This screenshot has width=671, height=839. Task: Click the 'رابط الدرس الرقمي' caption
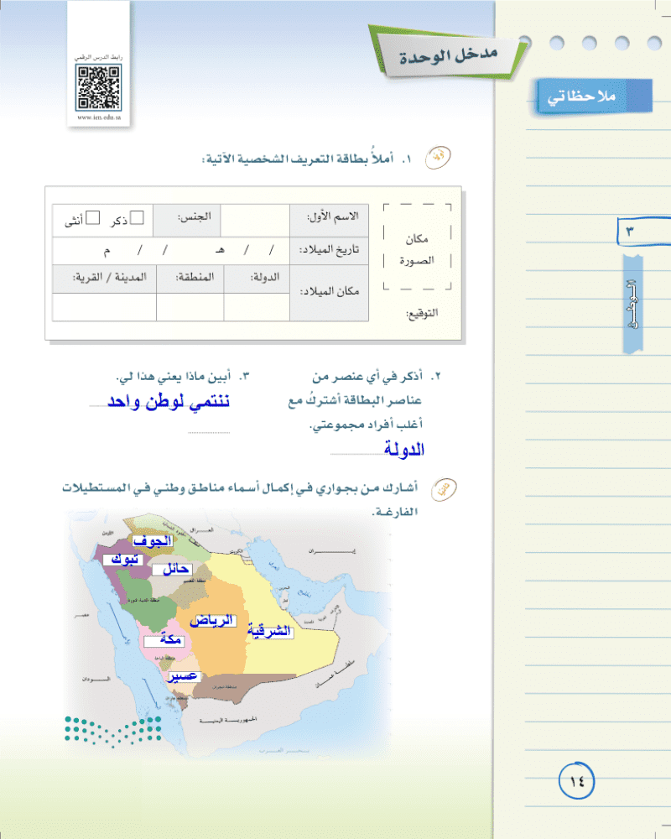tap(99, 57)
